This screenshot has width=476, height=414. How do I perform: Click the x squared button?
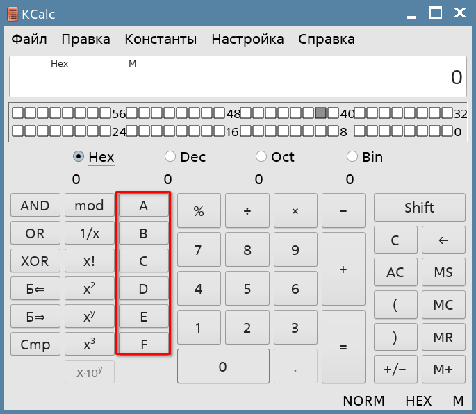pyautogui.click(x=89, y=289)
